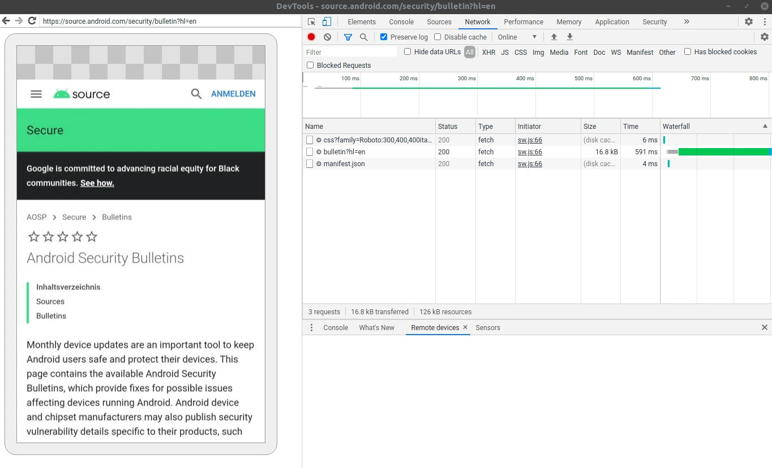The height and width of the screenshot is (468, 772).
Task: Stop recording the network log
Action: click(x=311, y=37)
